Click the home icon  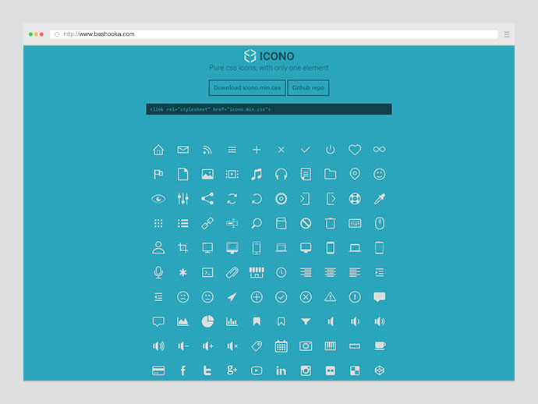coord(158,150)
